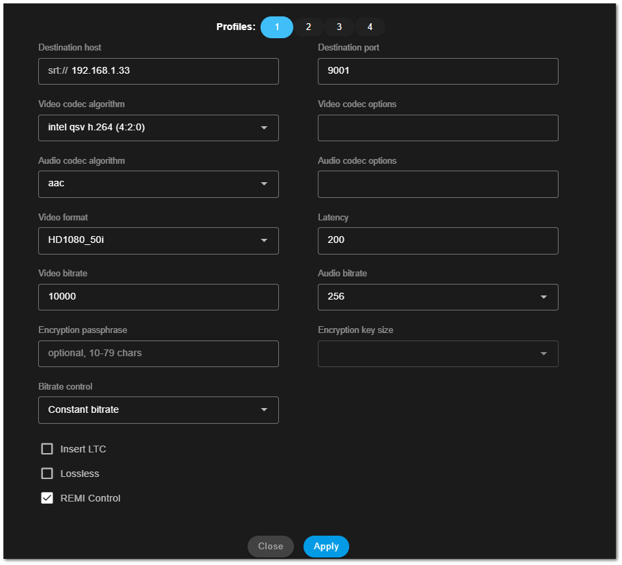Switch to profile 3
This screenshot has height=565, width=622.
click(x=339, y=27)
